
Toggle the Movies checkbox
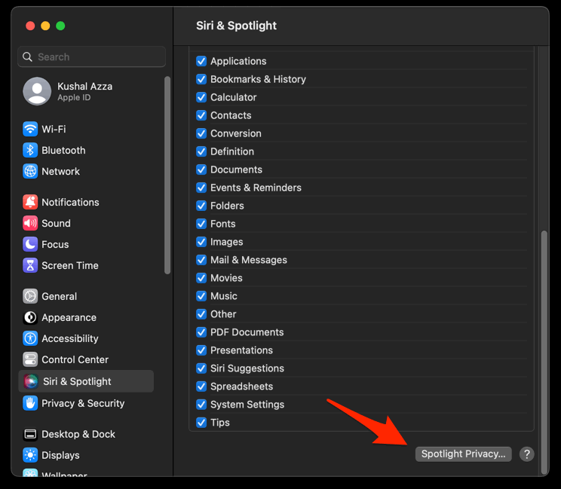[201, 278]
